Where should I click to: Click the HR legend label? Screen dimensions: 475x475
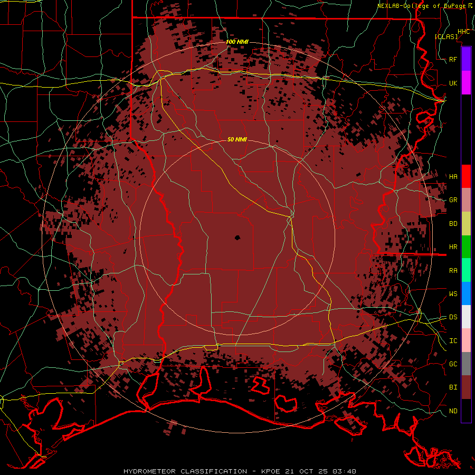pos(453,247)
